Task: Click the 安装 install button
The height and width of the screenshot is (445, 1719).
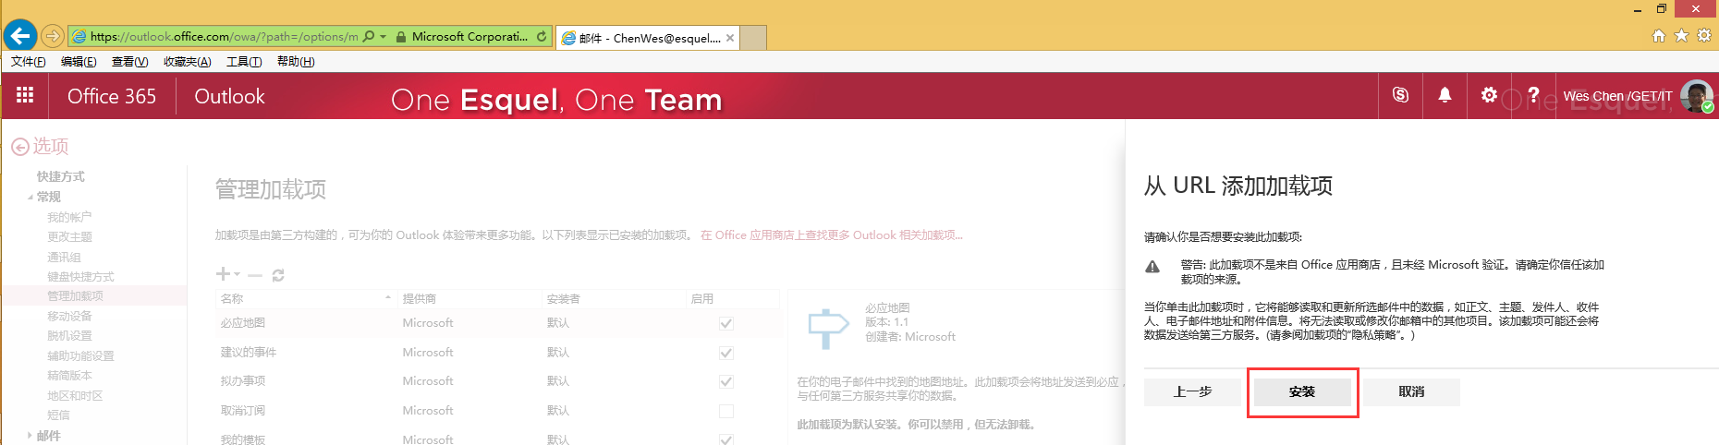Action: (1302, 391)
